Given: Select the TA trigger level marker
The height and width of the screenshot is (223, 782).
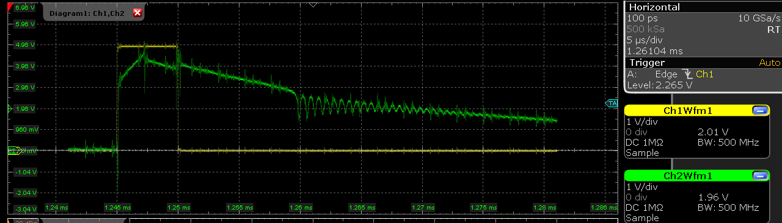Looking at the screenshot, I should (612, 104).
